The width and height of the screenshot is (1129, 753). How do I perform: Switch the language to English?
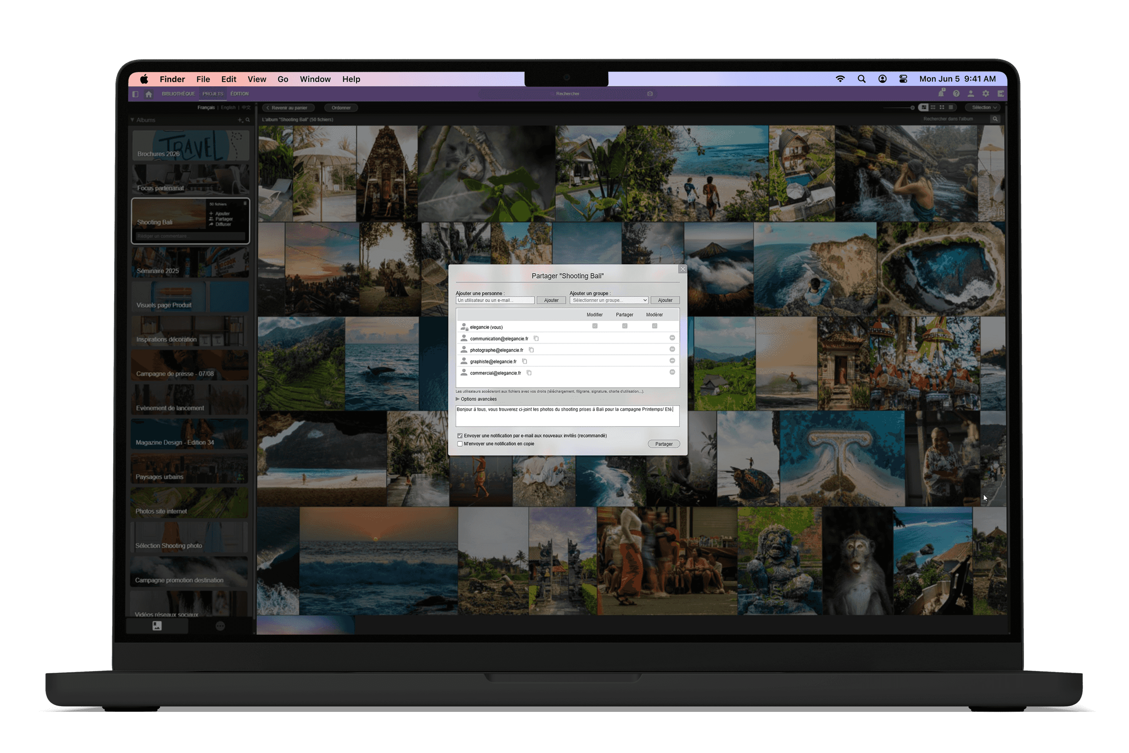(x=228, y=108)
